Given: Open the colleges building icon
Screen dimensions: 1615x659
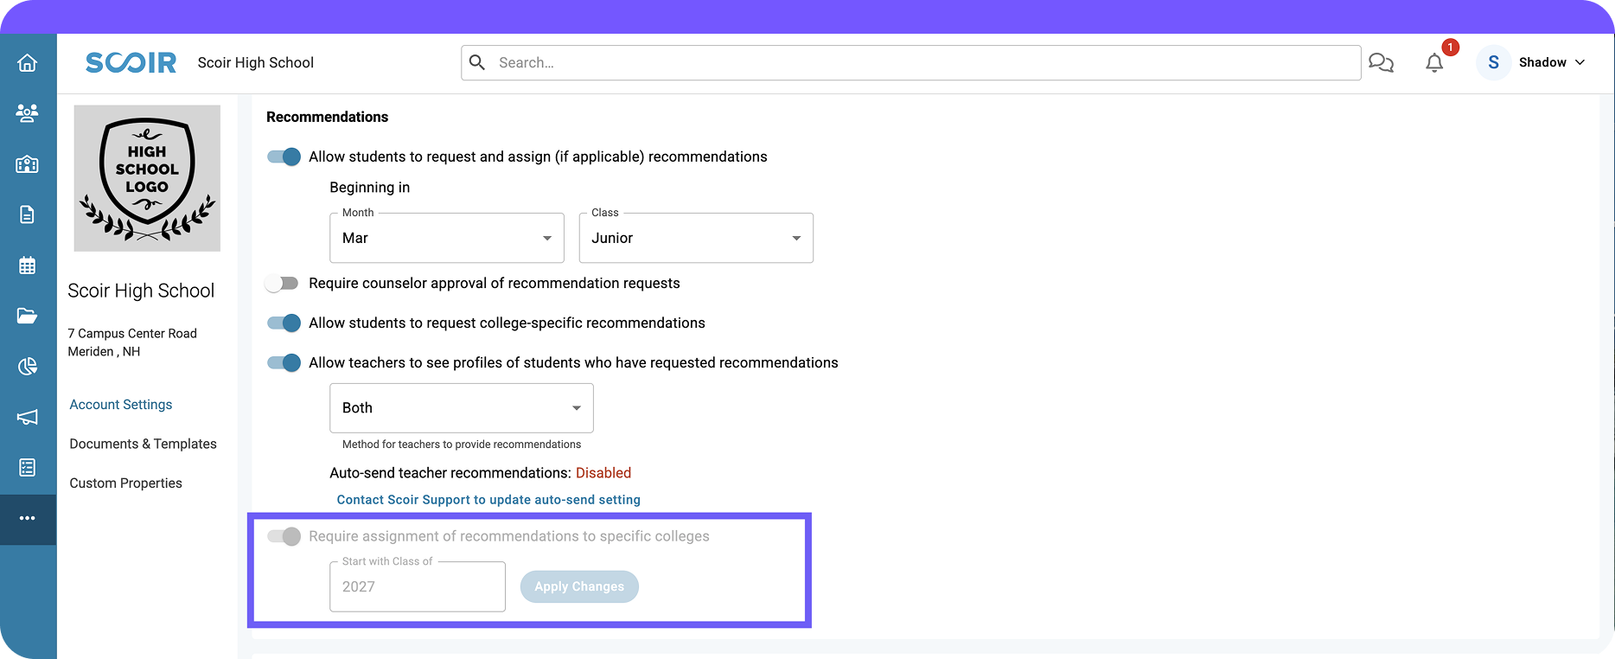Looking at the screenshot, I should (x=28, y=163).
